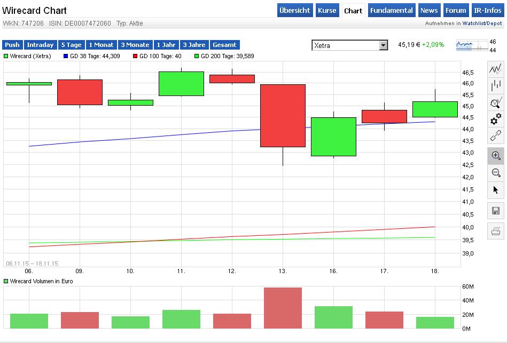
Task: Click the green candlestick on the 11th
Action: tap(182, 84)
